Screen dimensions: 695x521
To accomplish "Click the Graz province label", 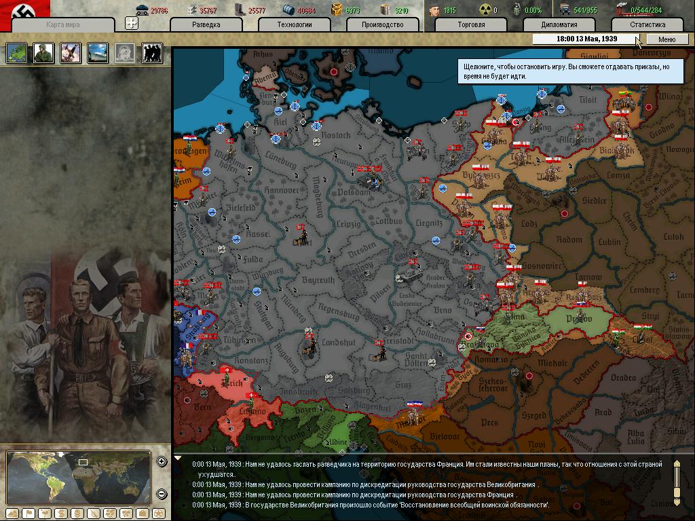I will [x=403, y=385].
